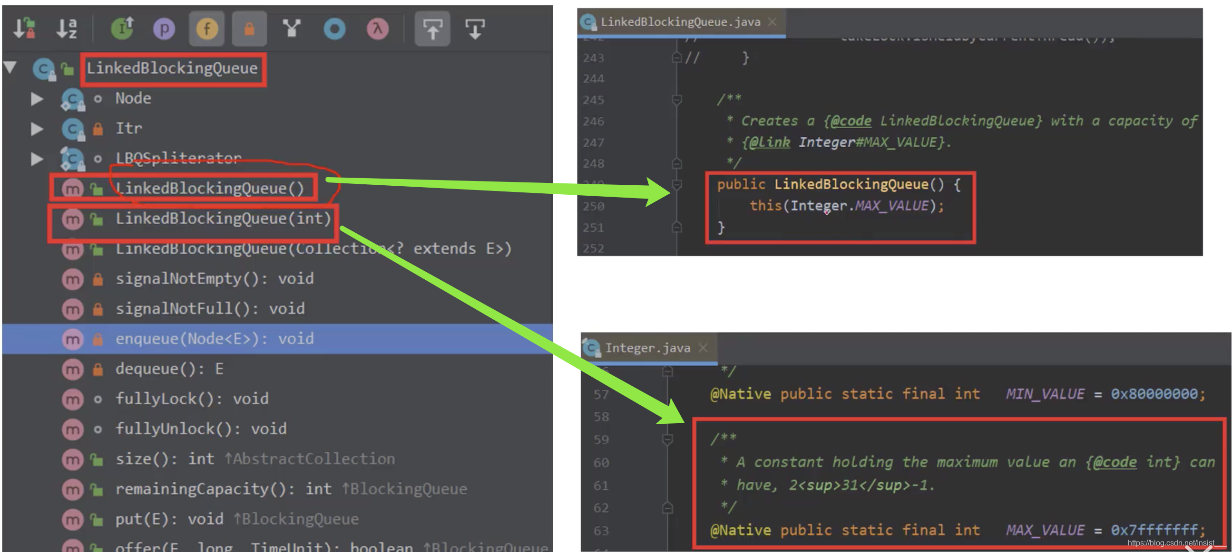The image size is (1232, 552).
Task: Switch to LinkedBlockingQueue.java editor tab
Action: tap(680, 22)
